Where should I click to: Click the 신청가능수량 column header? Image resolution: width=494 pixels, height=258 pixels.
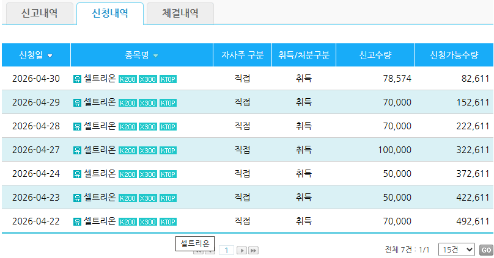454,56
